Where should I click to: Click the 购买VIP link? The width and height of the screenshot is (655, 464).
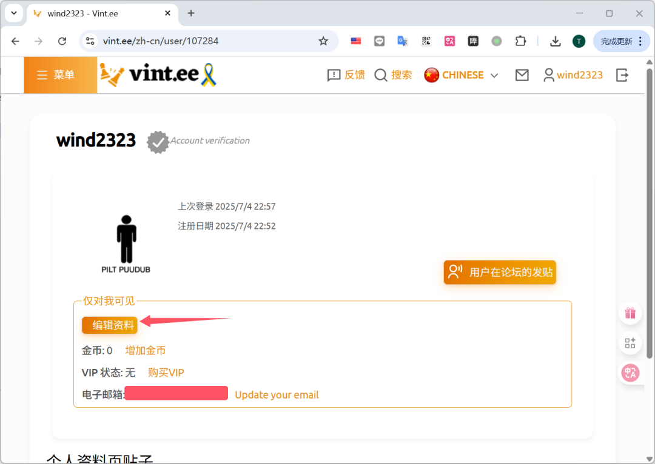166,373
